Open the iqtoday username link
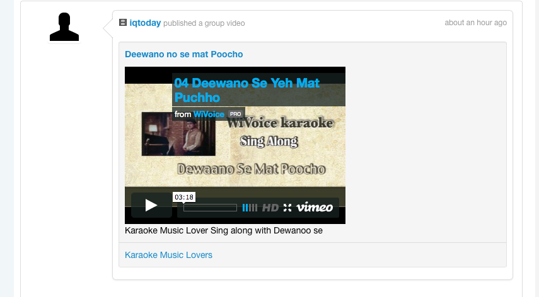 (x=145, y=23)
